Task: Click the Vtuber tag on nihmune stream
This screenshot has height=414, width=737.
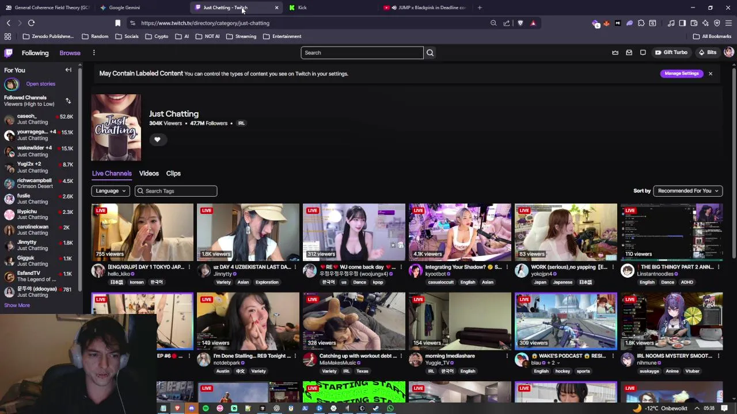Action: tap(692, 371)
